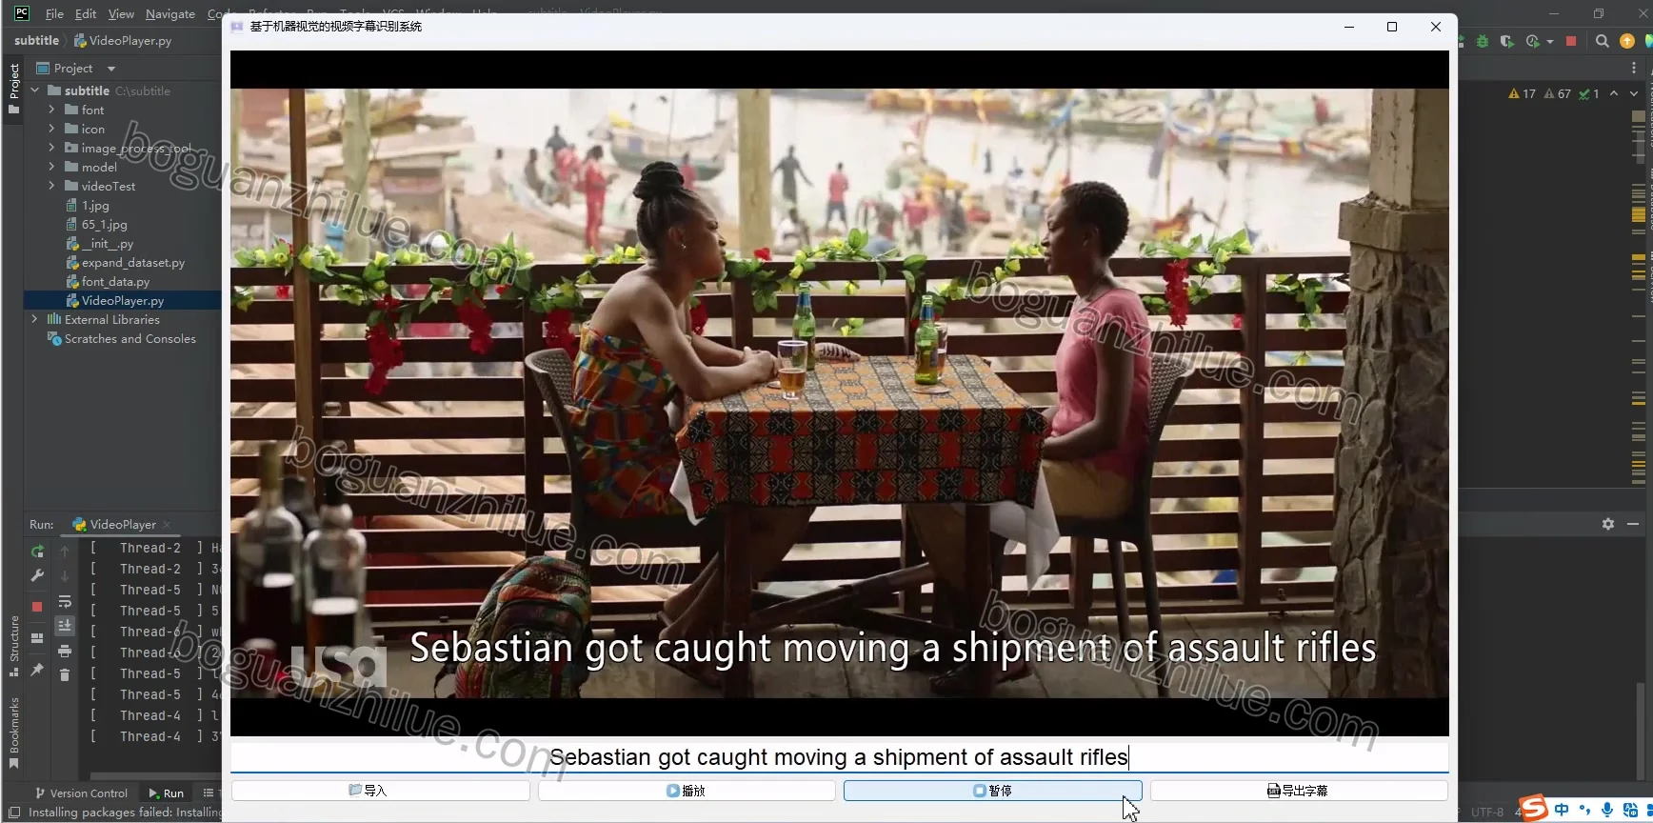This screenshot has width=1653, height=823.
Task: Click the 导出字幕 export subtitles button
Action: 1299,791
